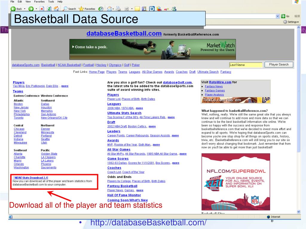Screen dimensions: 306x229
Task: Click the Last Name input field
Action: [x=246, y=65]
